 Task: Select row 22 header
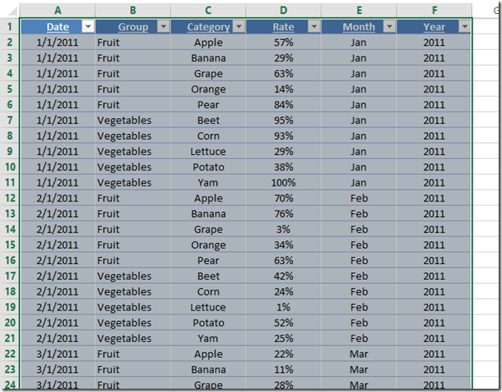coord(10,354)
